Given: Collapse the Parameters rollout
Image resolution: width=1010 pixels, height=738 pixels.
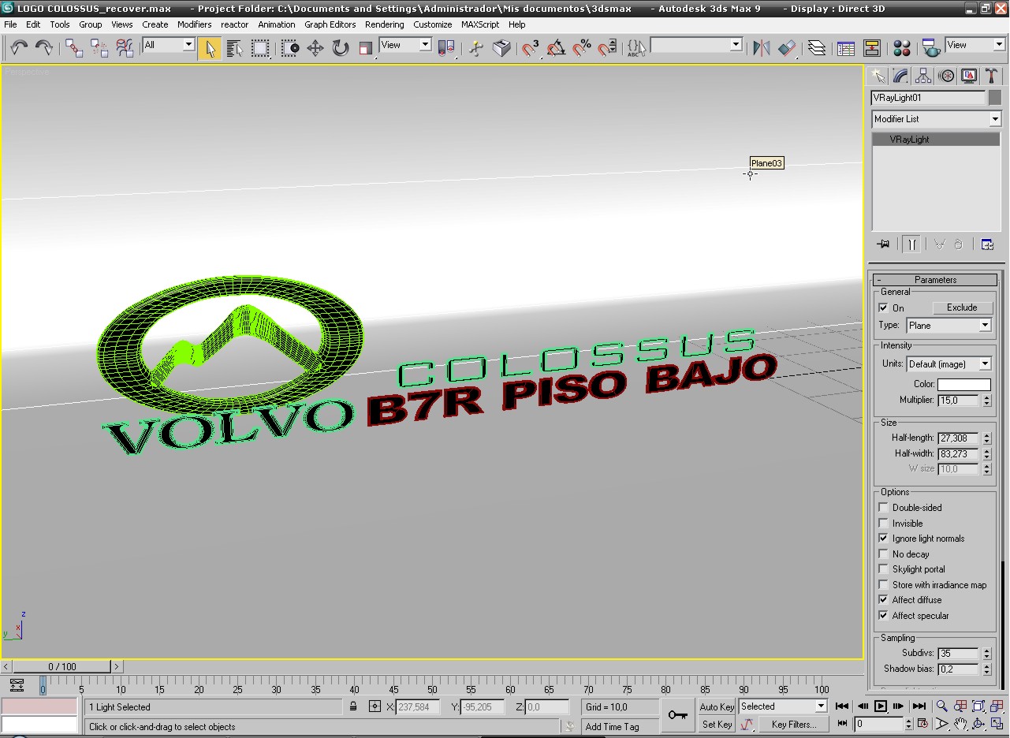Looking at the screenshot, I should 936,280.
